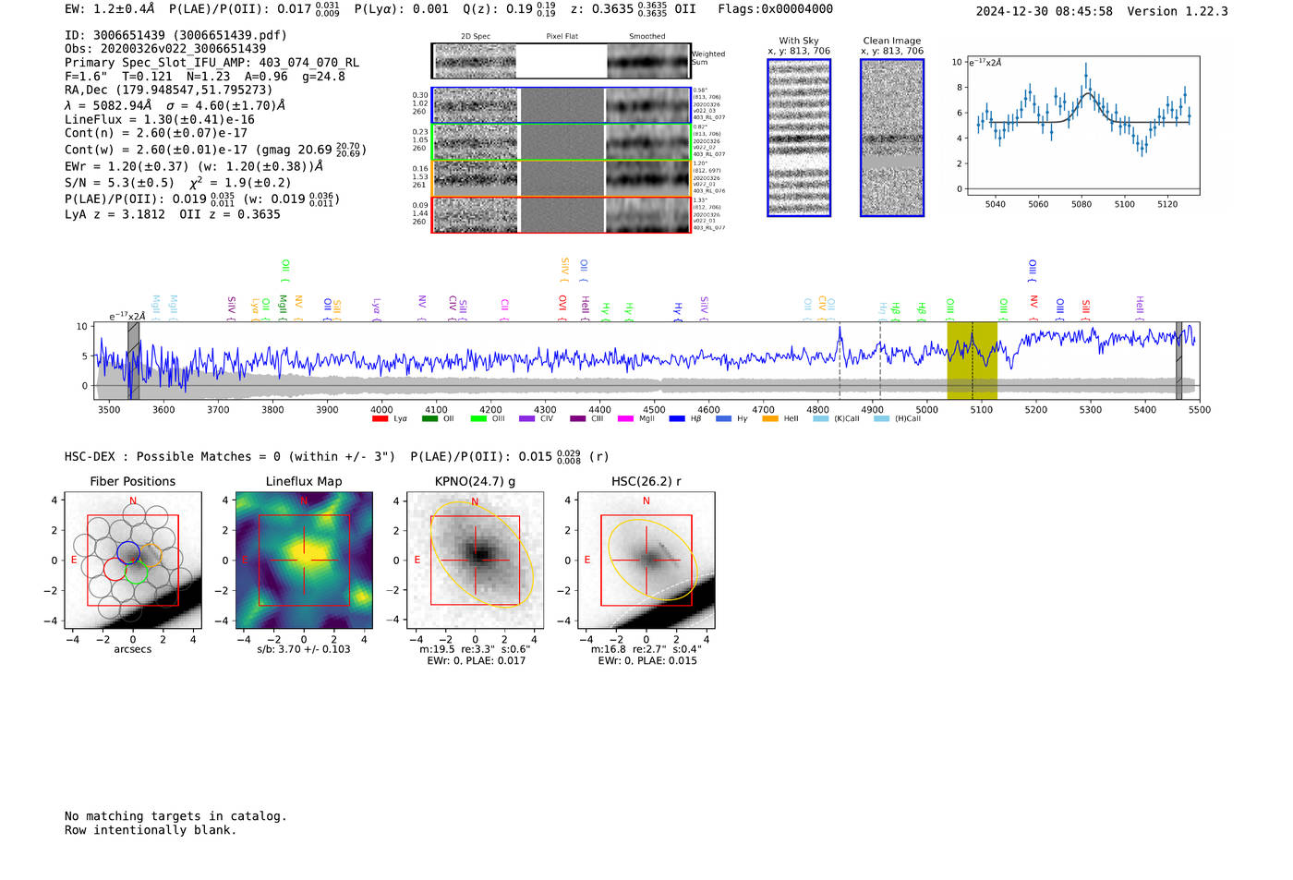This screenshot has width=1293, height=880.
Task: Click the gray masked band near 3550 Å
Action: pos(134,361)
